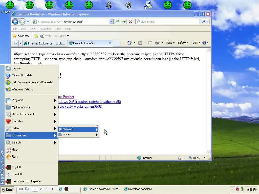
Task: Open the Page command menu
Action: coord(170,43)
